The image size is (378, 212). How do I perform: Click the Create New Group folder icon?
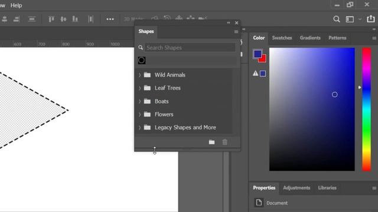(x=211, y=142)
